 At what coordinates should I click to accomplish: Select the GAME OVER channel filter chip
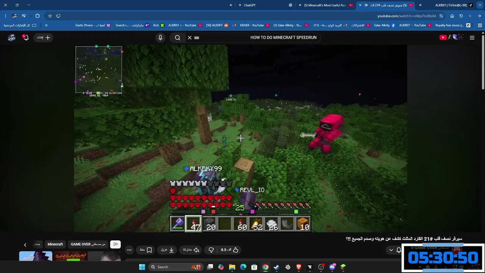(x=88, y=244)
